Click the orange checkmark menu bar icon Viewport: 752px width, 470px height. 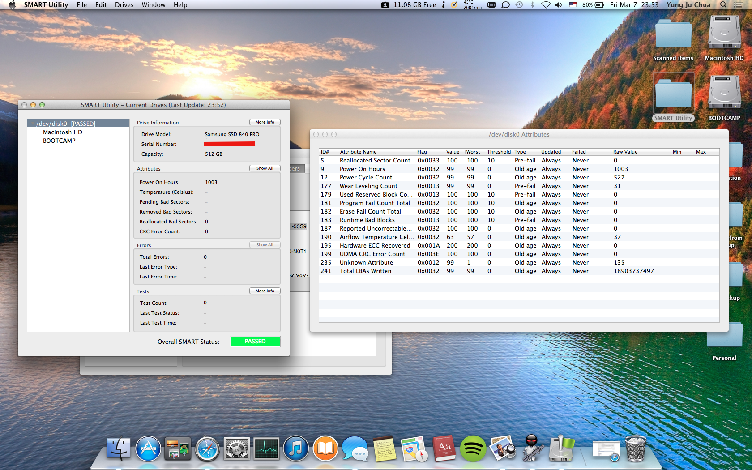point(454,5)
